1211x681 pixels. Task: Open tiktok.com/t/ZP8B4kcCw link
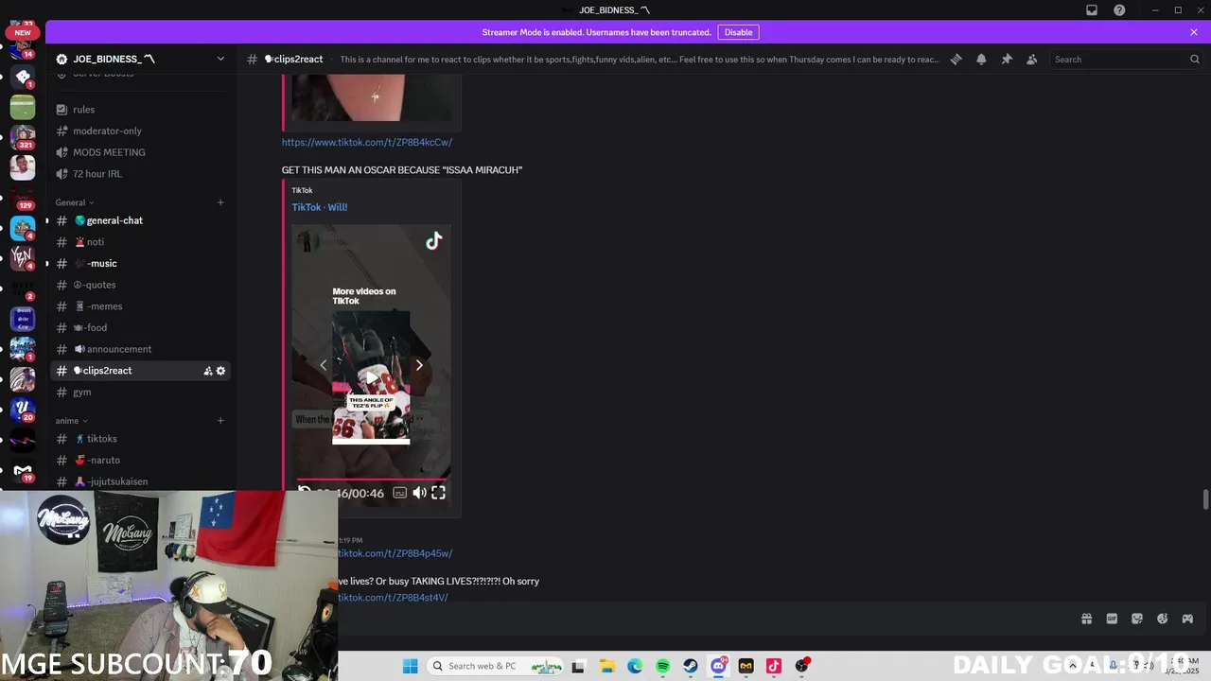(367, 143)
